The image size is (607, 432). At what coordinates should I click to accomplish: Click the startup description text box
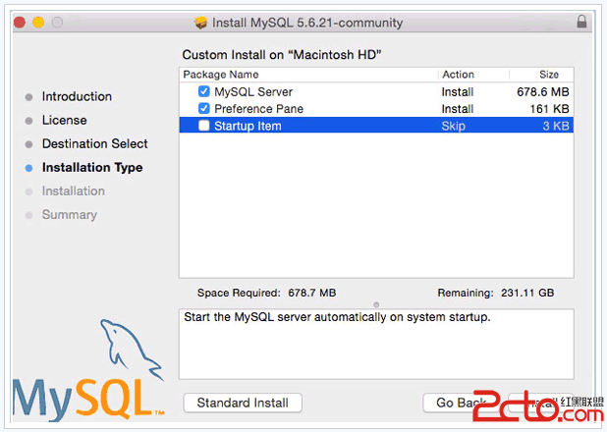pyautogui.click(x=376, y=345)
